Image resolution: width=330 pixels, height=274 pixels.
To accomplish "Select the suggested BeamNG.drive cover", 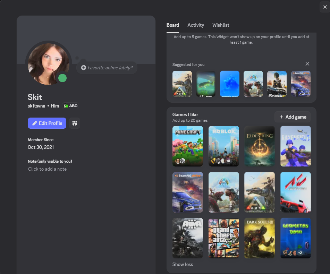I will coord(301,84).
